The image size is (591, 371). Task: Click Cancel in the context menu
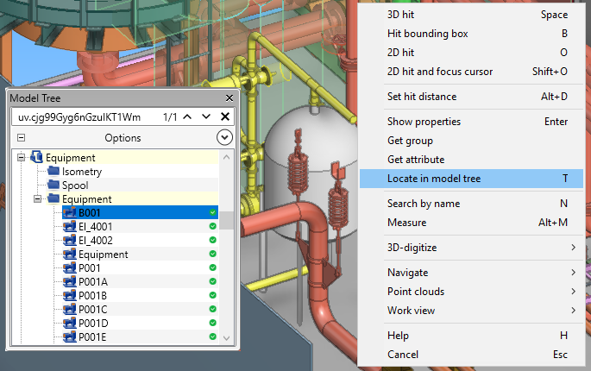pyautogui.click(x=402, y=355)
